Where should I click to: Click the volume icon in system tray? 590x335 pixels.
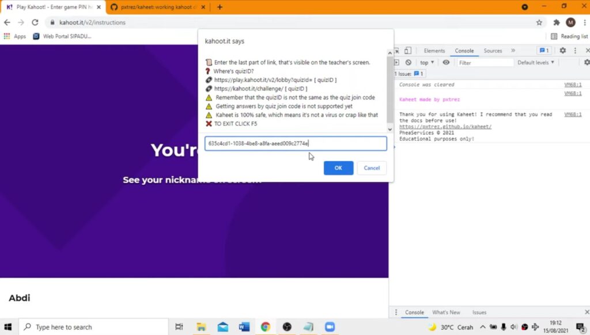[513, 328]
